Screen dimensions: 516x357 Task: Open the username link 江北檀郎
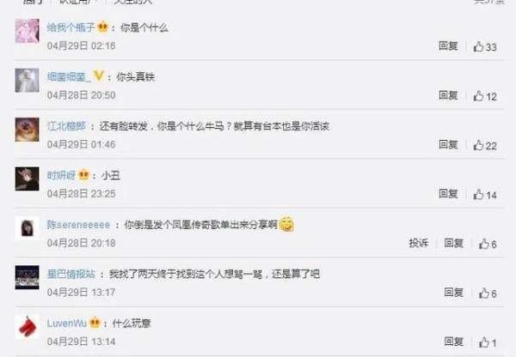coord(66,126)
